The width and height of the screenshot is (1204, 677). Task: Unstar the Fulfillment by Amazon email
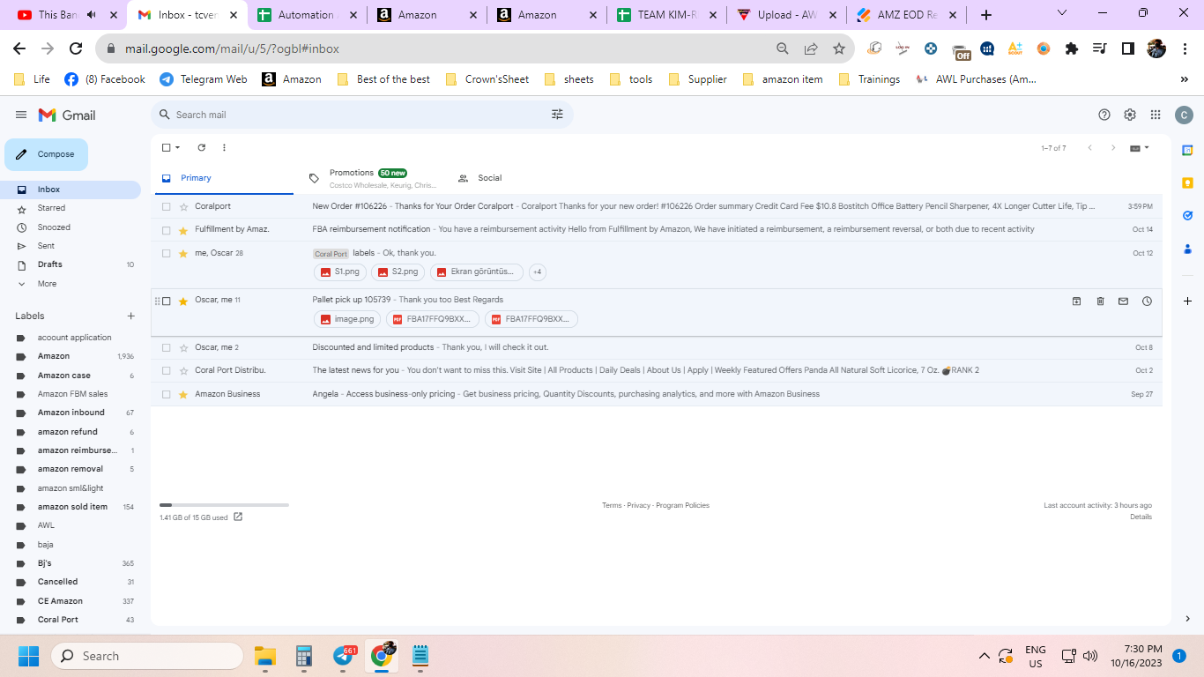tap(183, 230)
